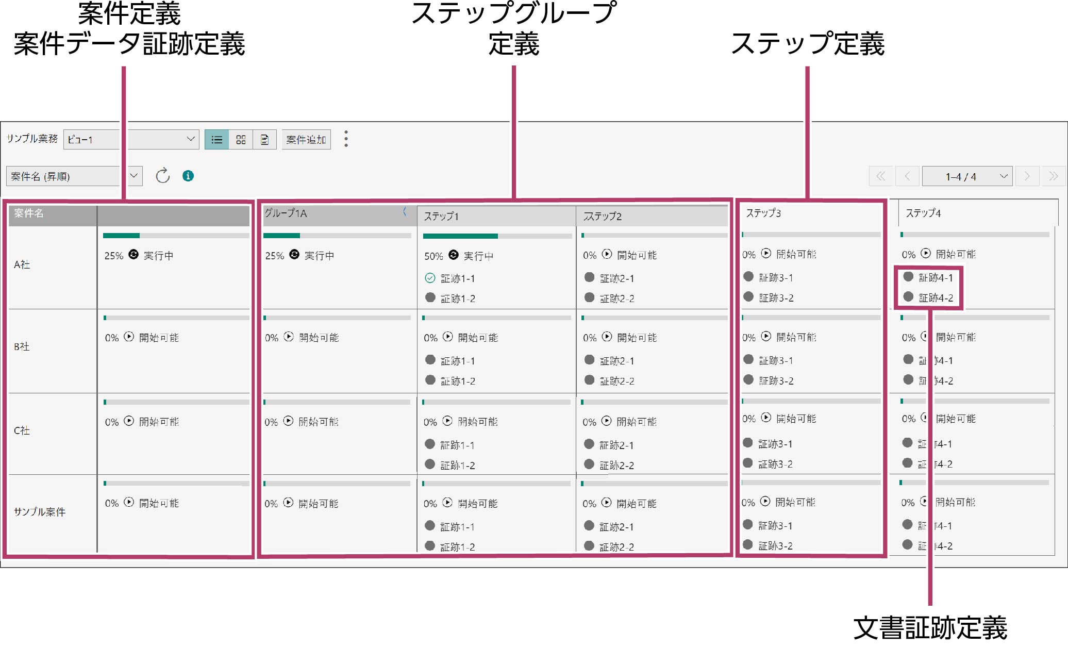Jump to last page double-arrow

(1054, 176)
